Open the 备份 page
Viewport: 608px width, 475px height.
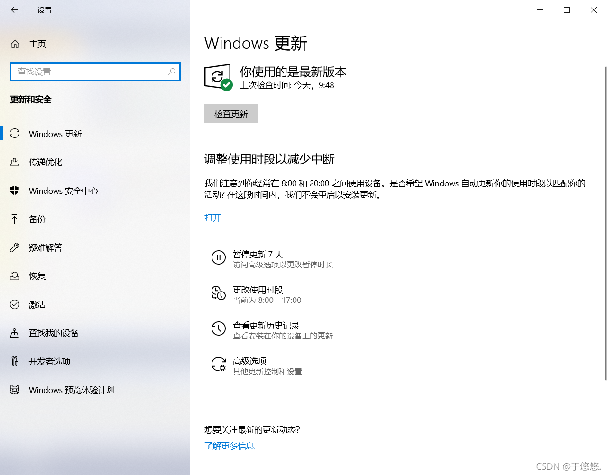click(95, 219)
